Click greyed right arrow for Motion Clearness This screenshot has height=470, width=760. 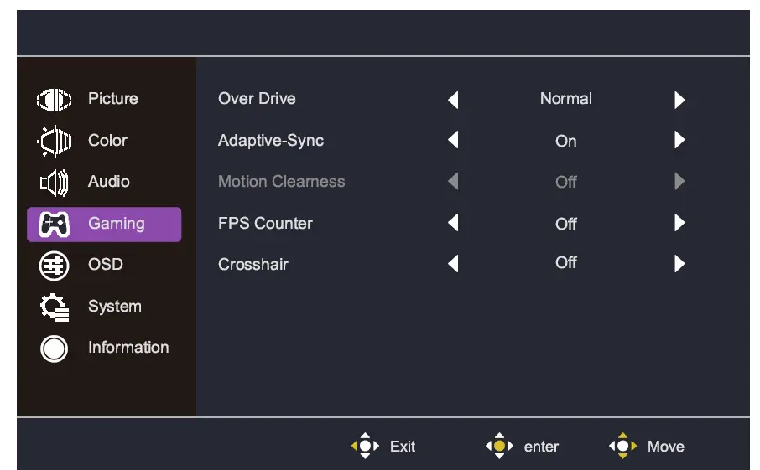point(679,182)
